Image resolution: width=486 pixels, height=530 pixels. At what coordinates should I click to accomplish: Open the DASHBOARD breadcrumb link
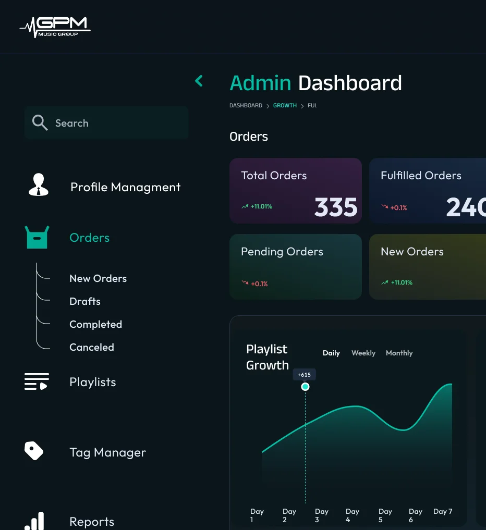tap(246, 105)
